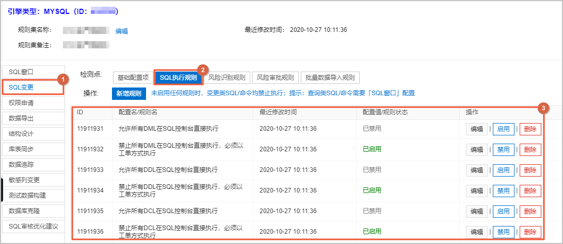Delete rule 11911931
563x244 pixels.
530,129
